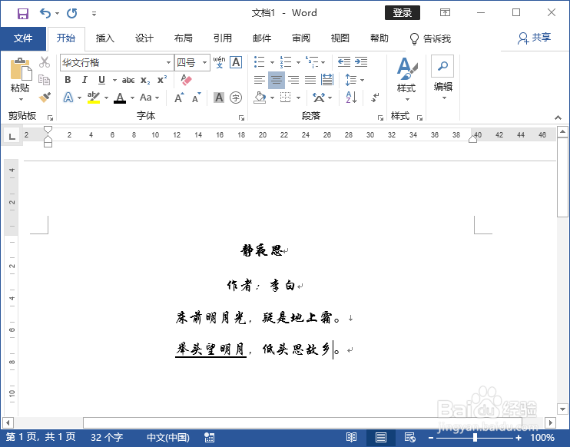
Task: Click the 共享 (Share) button
Action: pyautogui.click(x=534, y=38)
